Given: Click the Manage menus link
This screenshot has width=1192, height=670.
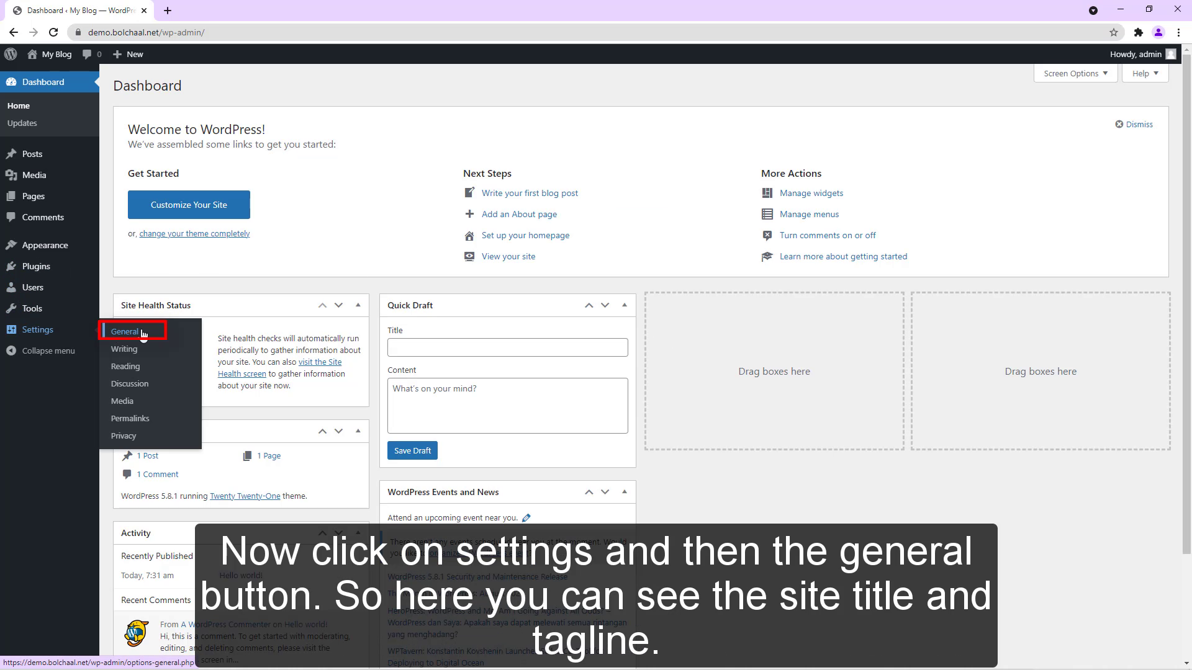Looking at the screenshot, I should (809, 214).
